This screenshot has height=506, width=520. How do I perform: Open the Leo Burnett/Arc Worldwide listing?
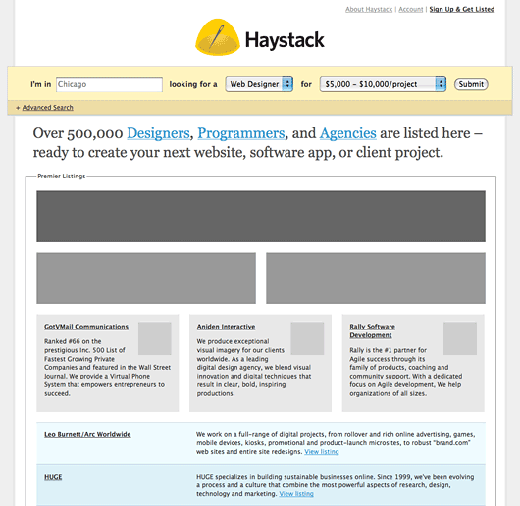[x=87, y=434]
